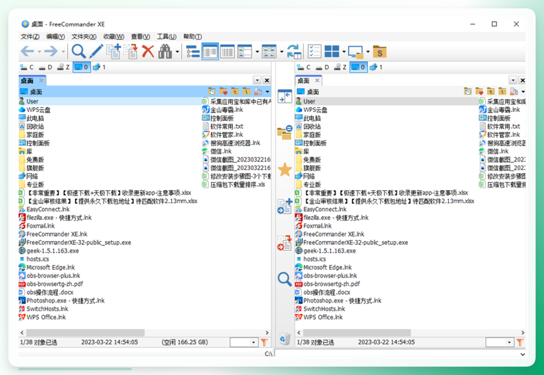The height and width of the screenshot is (375, 544).
Task: Open the 文件夹(X) menu
Action: click(x=83, y=37)
